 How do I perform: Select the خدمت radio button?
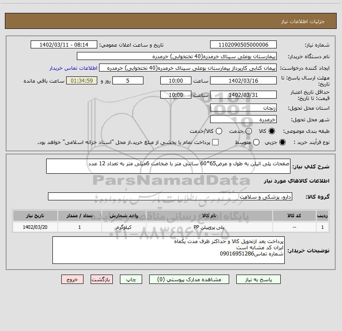click(249, 131)
